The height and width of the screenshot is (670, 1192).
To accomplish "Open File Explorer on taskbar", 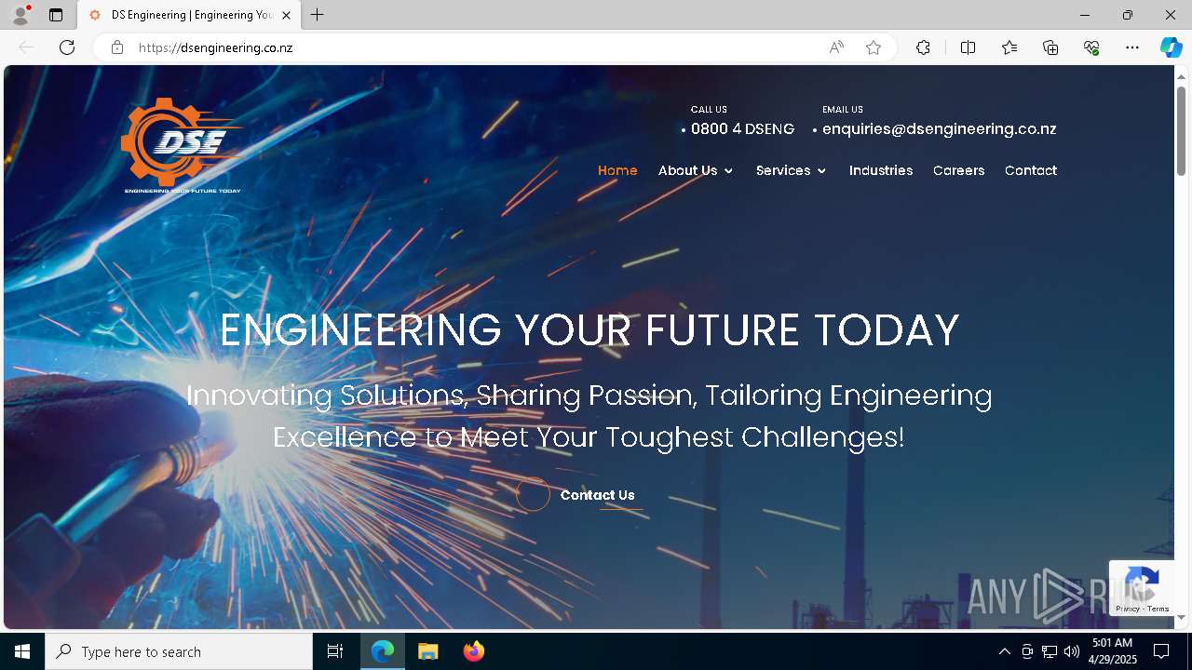I will click(428, 651).
